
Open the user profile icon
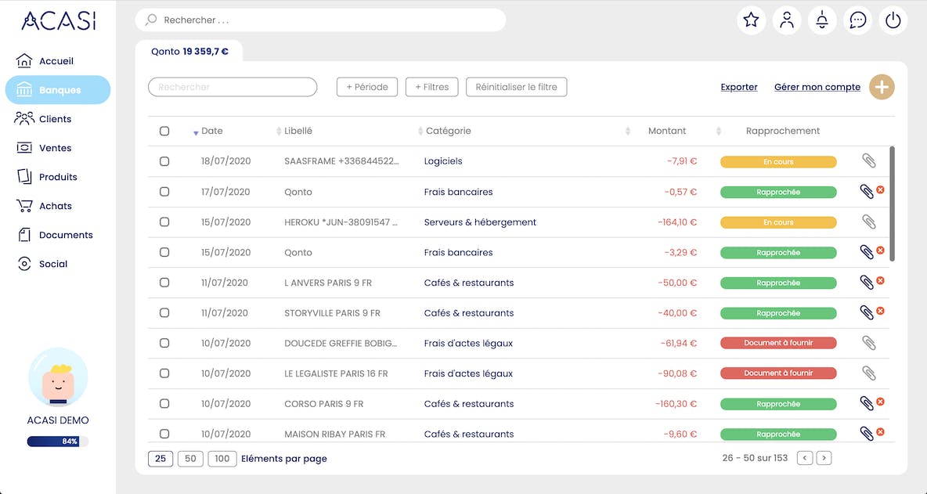click(787, 20)
